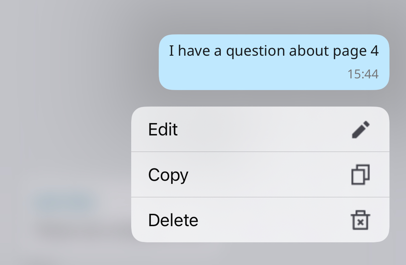The width and height of the screenshot is (406, 265).
Task: Remove the message using the trash icon
Action: tap(361, 220)
